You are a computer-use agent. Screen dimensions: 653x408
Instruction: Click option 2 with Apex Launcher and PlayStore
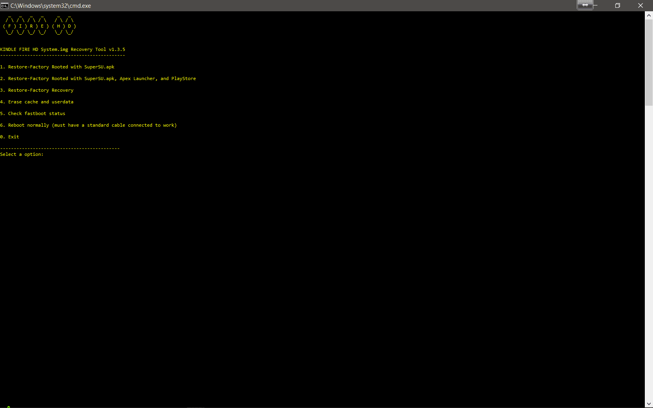point(98,78)
